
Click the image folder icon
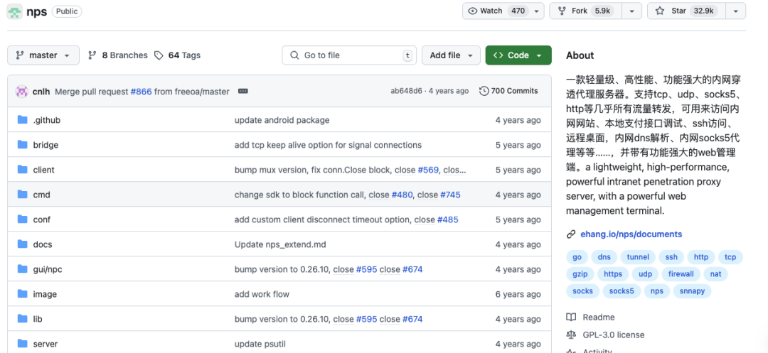click(x=22, y=294)
